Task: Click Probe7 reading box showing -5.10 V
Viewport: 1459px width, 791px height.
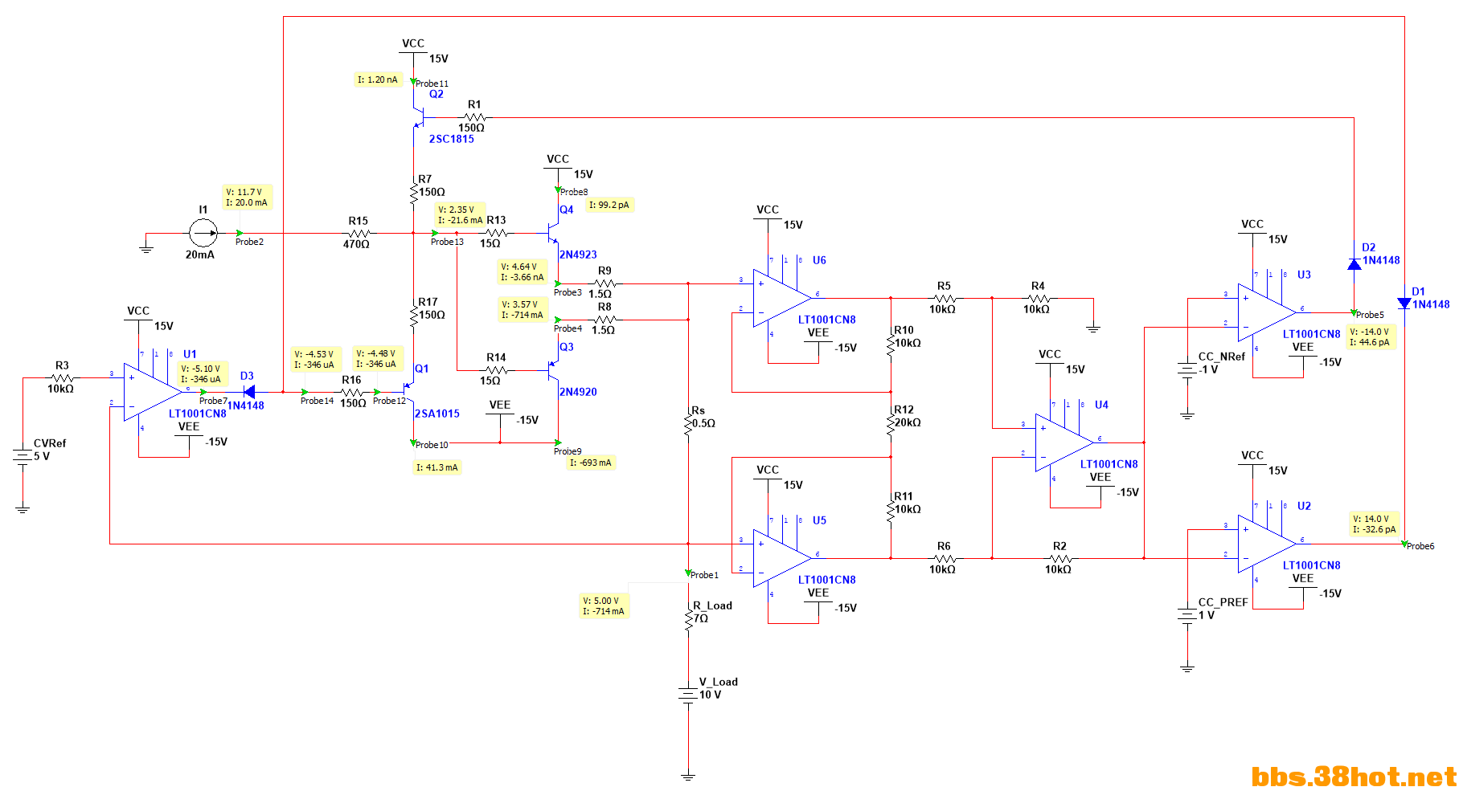Action: tap(203, 374)
